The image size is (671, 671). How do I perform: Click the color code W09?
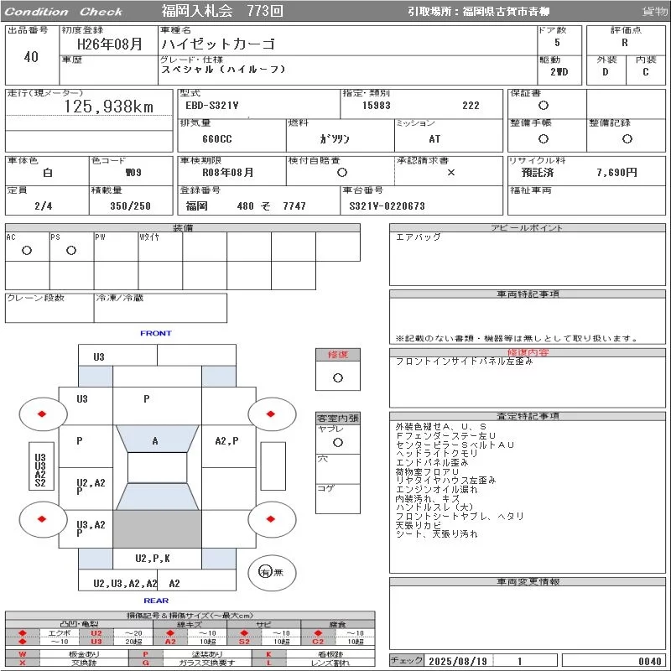133,173
